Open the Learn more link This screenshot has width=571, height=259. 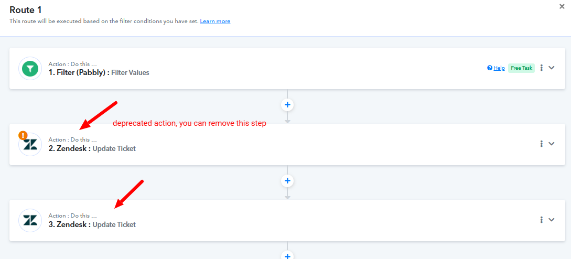[x=215, y=21]
